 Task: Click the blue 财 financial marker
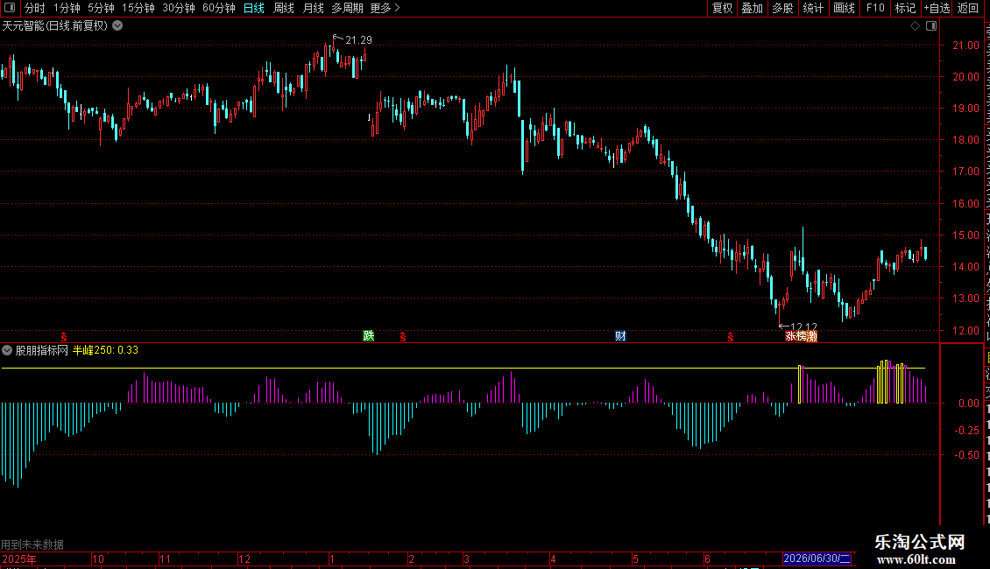(620, 335)
